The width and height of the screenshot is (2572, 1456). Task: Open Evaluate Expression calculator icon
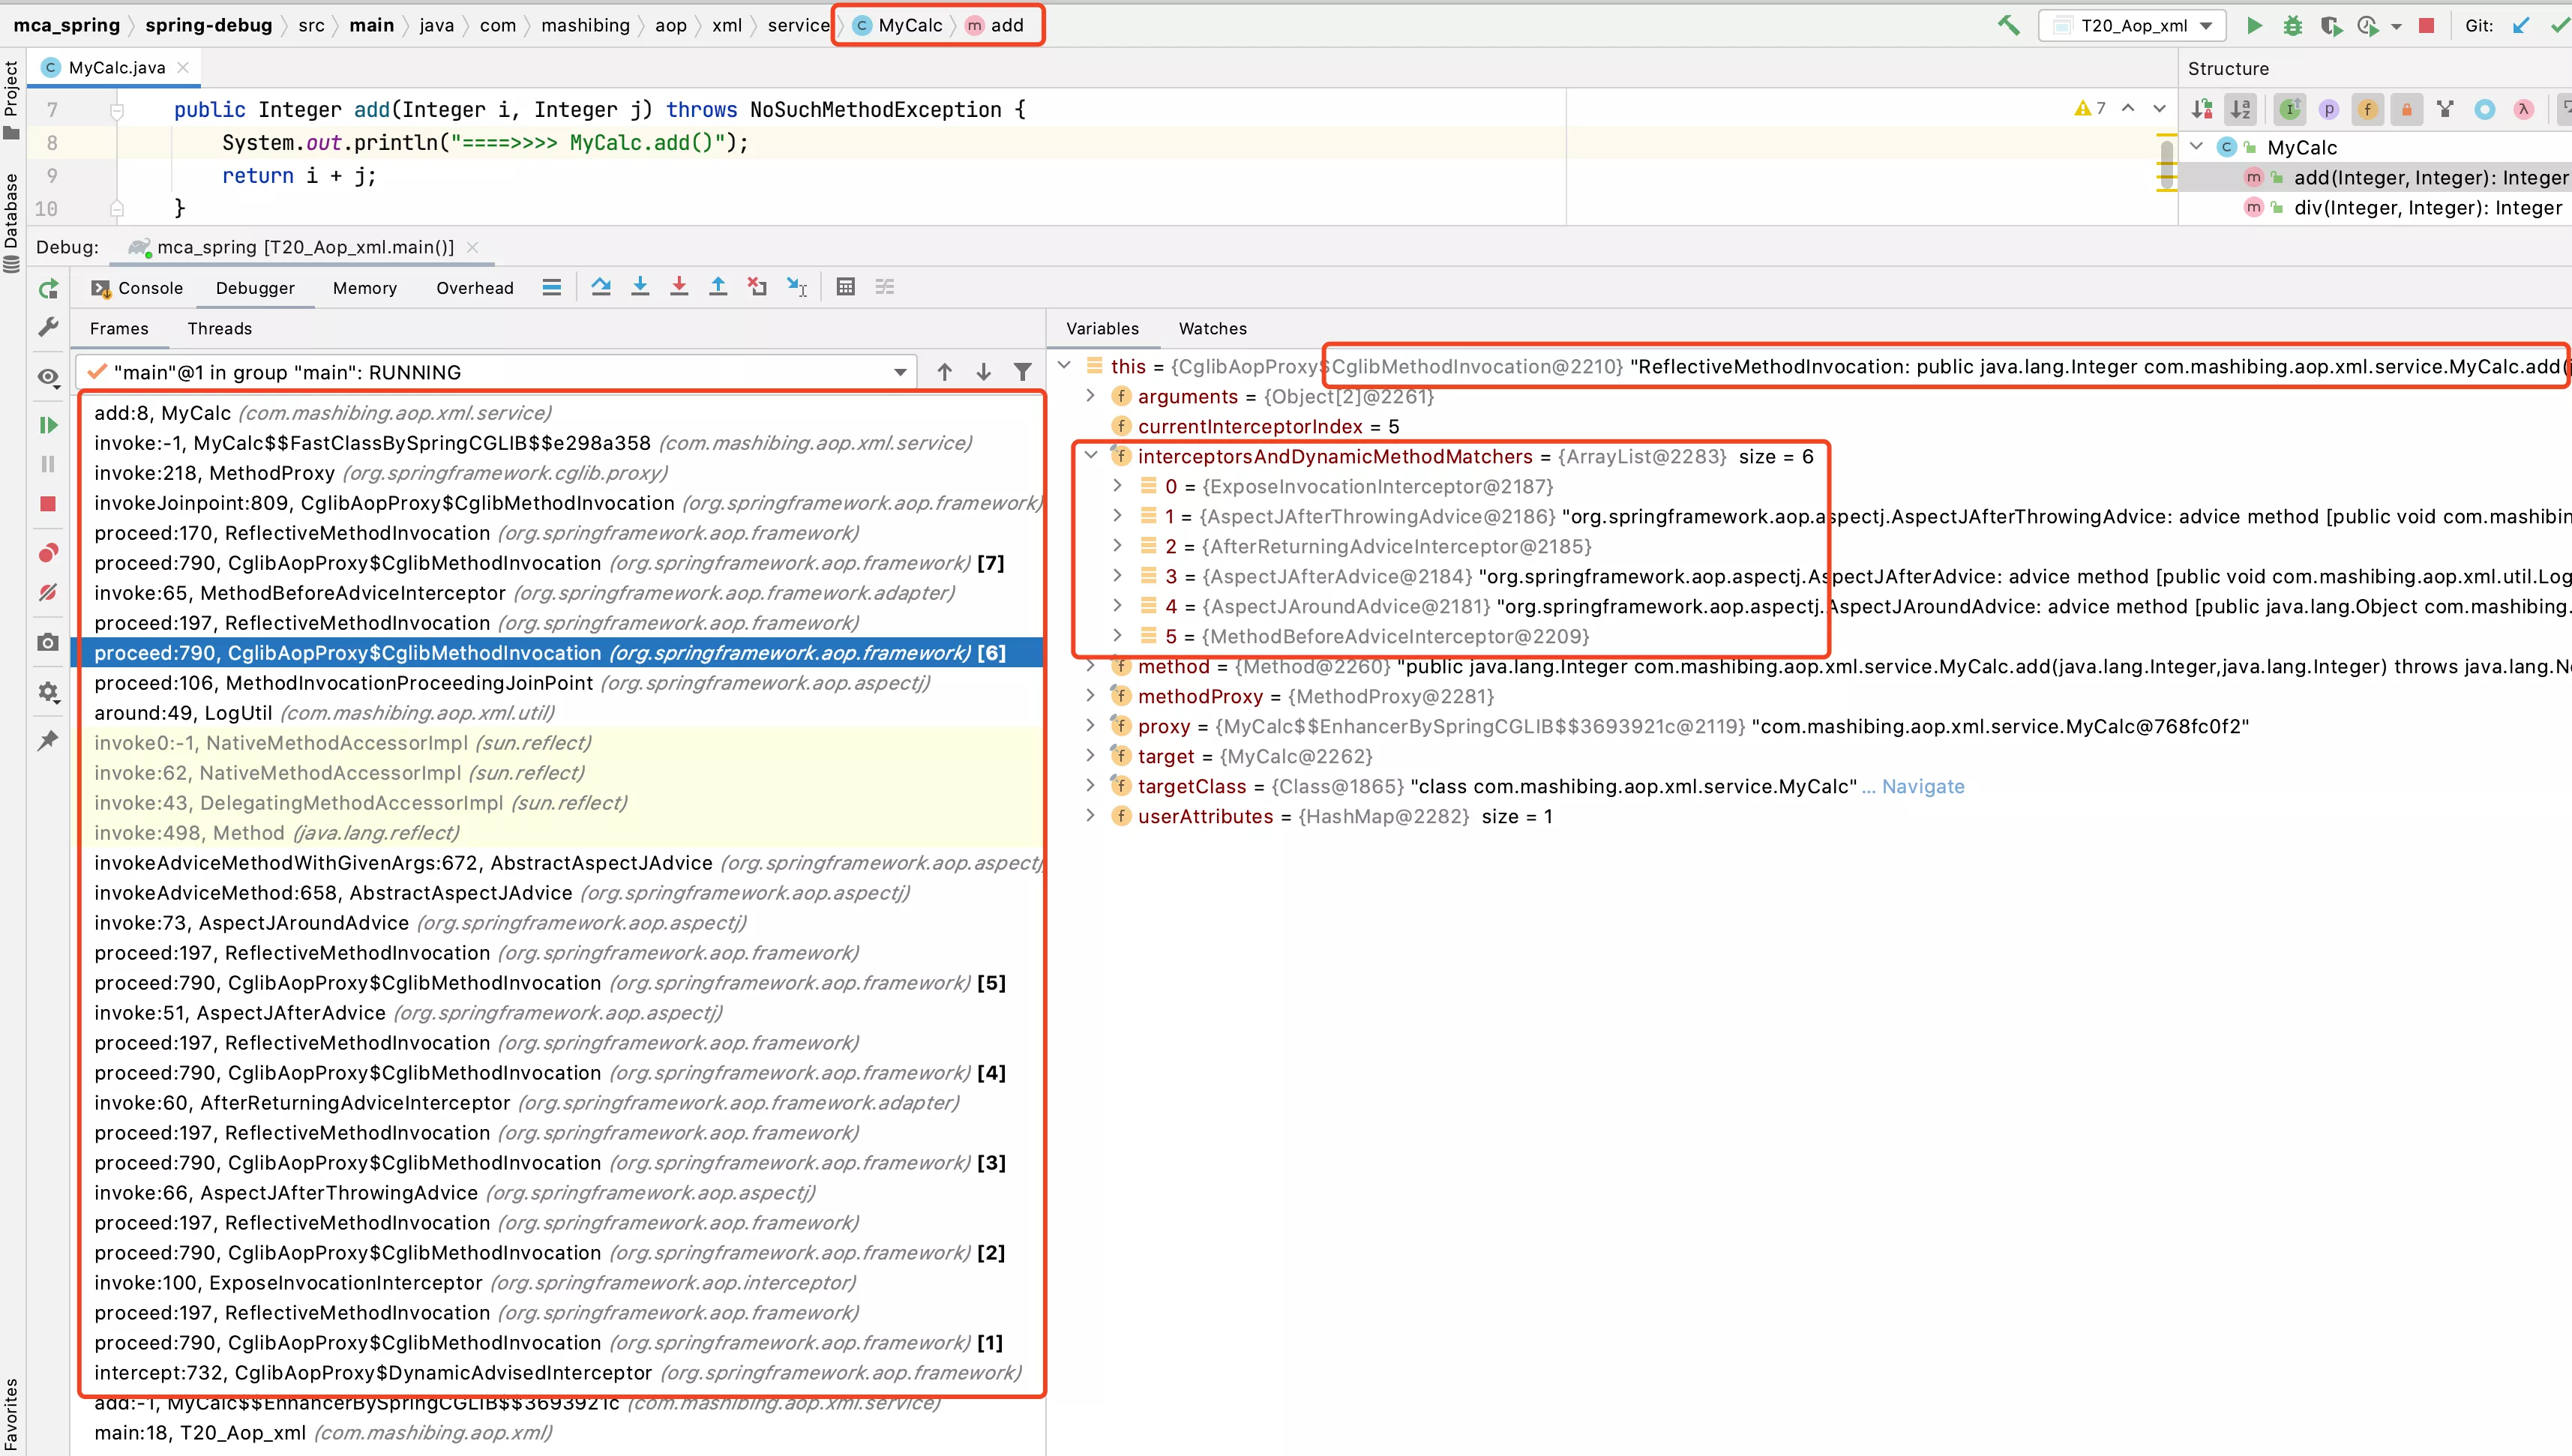tap(845, 288)
